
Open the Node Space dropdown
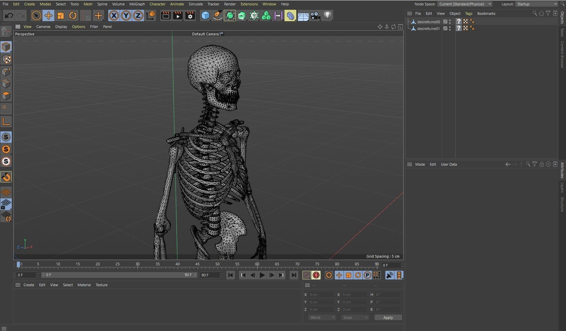coord(465,4)
